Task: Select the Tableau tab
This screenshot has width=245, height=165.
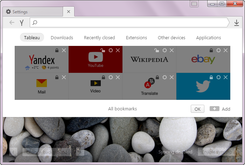Action: click(x=32, y=37)
